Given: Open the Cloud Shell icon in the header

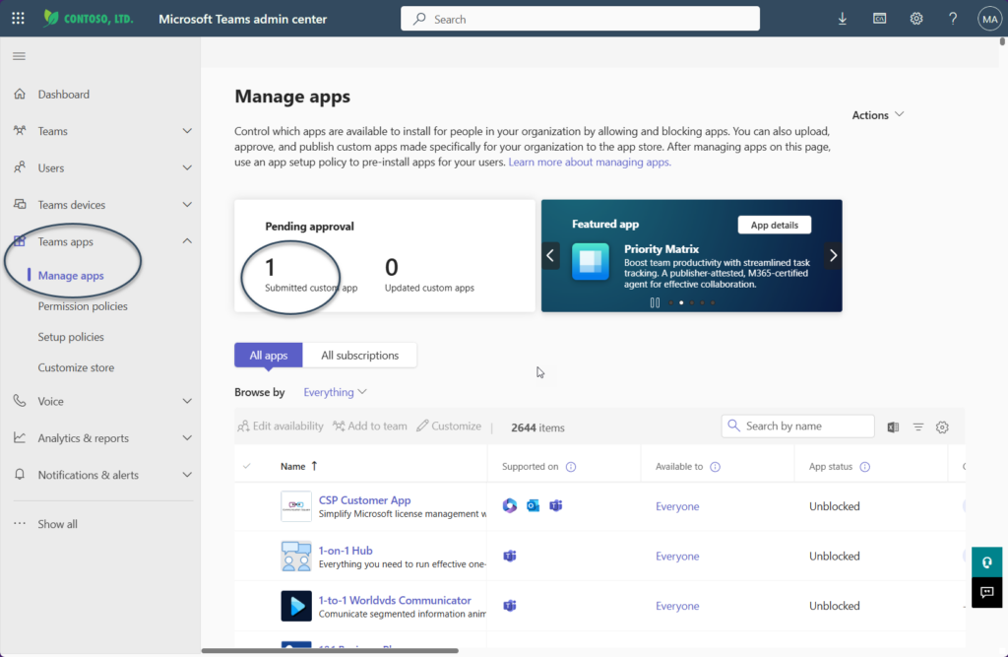Looking at the screenshot, I should click(x=879, y=19).
